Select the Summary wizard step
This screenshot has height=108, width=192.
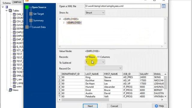coord(38,20)
